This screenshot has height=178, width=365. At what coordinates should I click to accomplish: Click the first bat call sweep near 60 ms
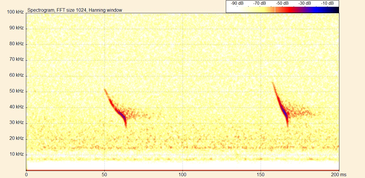point(116,108)
